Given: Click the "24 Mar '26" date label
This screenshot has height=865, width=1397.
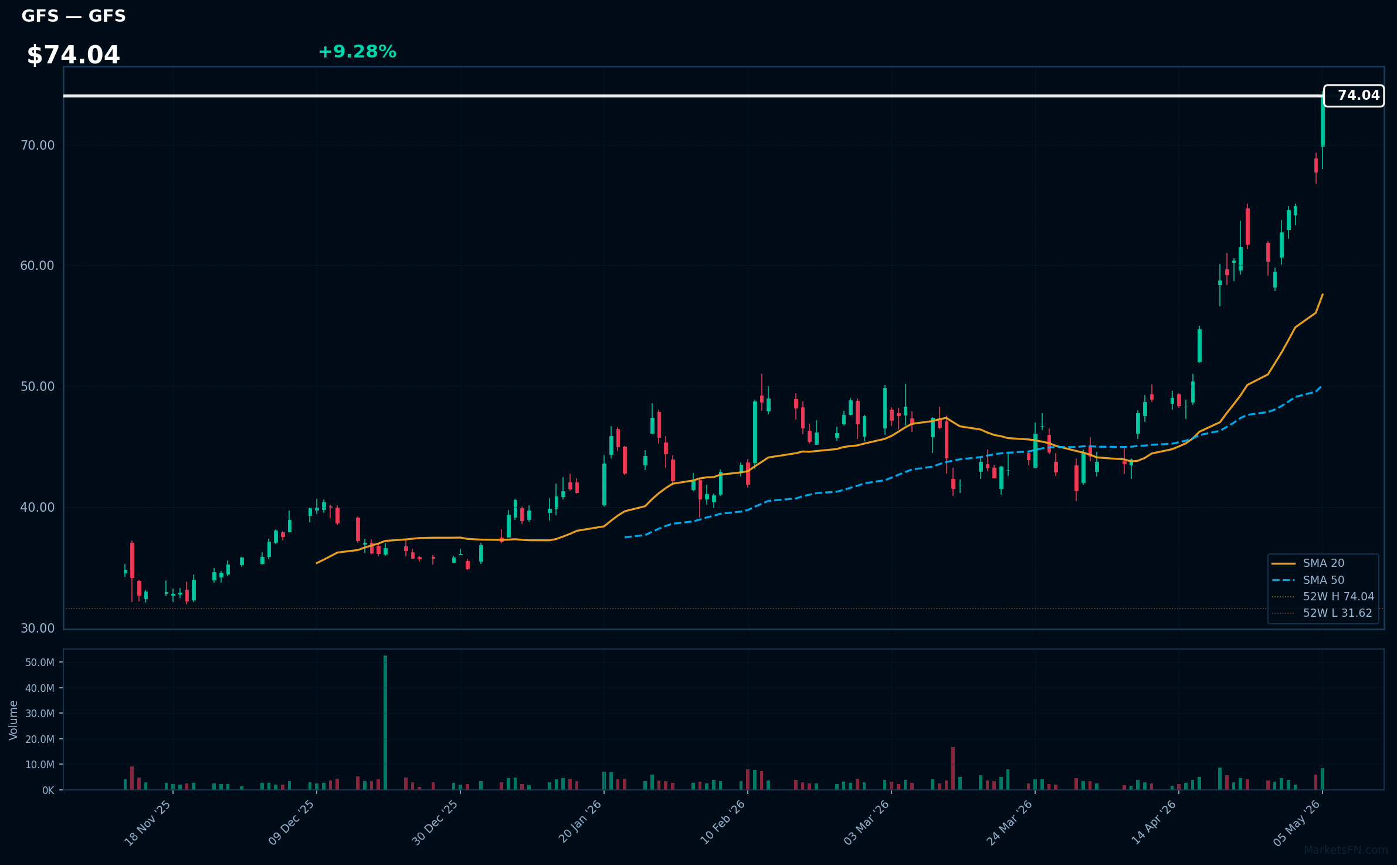Looking at the screenshot, I should point(1010,823).
